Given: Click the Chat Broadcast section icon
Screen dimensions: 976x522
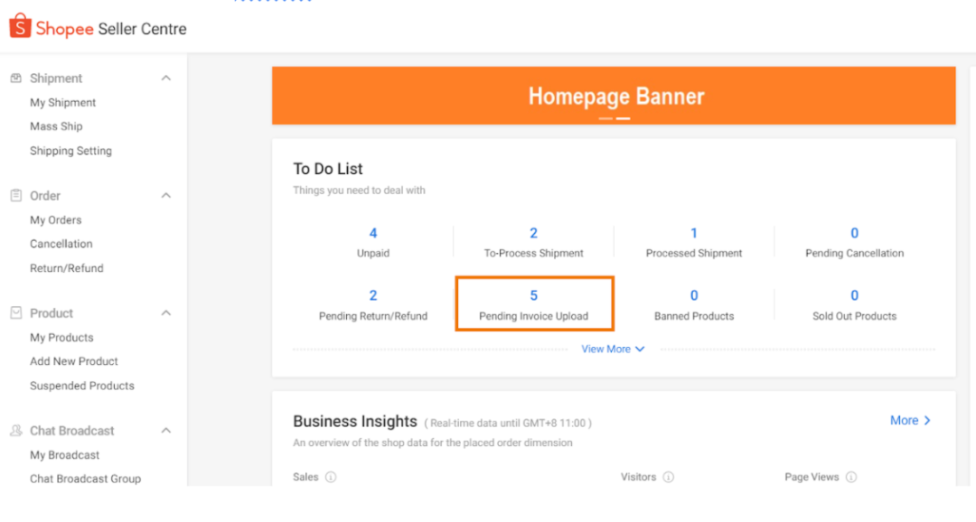Looking at the screenshot, I should pyautogui.click(x=15, y=431).
